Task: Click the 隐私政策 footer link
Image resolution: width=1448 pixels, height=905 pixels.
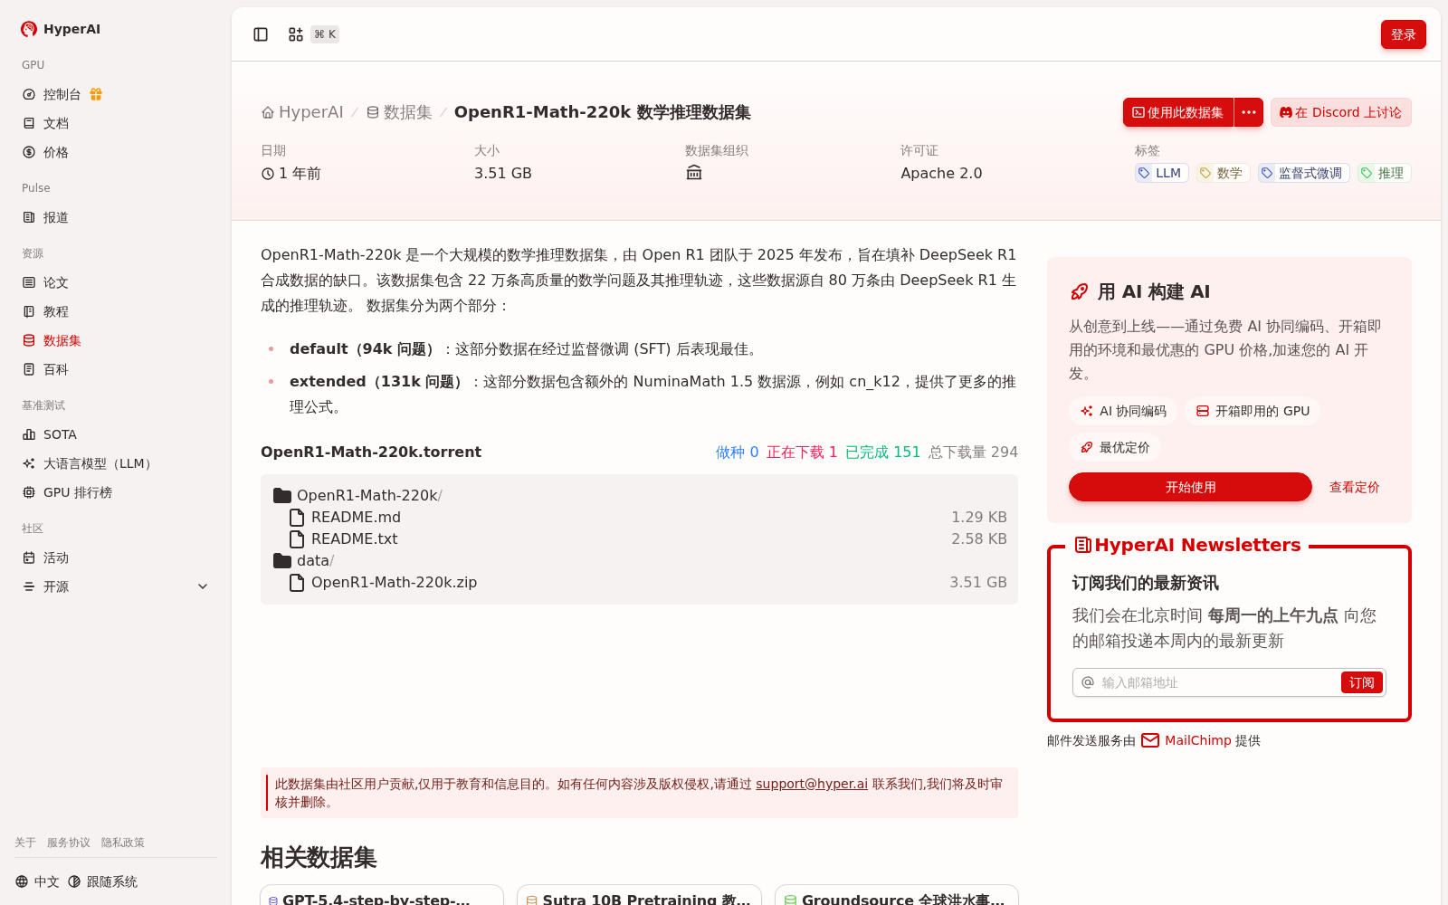Action: pyautogui.click(x=123, y=843)
